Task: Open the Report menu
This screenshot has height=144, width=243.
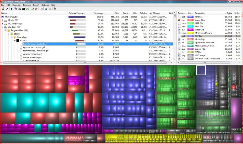Action: point(36,5)
